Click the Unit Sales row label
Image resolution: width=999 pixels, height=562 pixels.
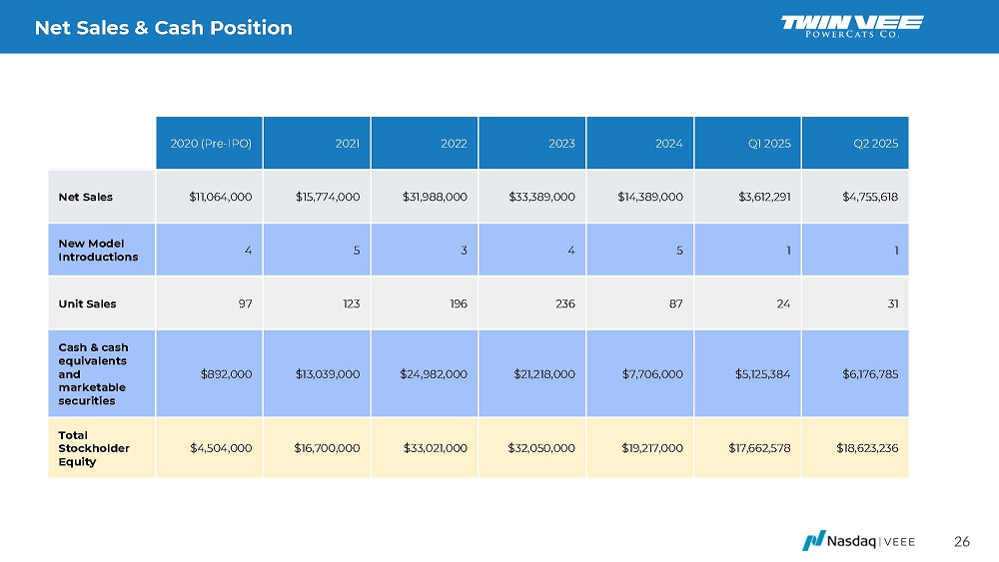(x=86, y=302)
